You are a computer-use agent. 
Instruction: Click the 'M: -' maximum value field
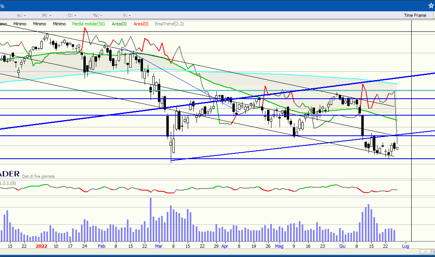(46, 16)
